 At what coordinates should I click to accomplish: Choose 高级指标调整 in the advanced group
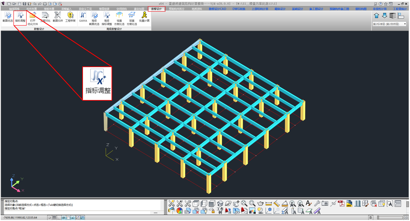pos(107,19)
